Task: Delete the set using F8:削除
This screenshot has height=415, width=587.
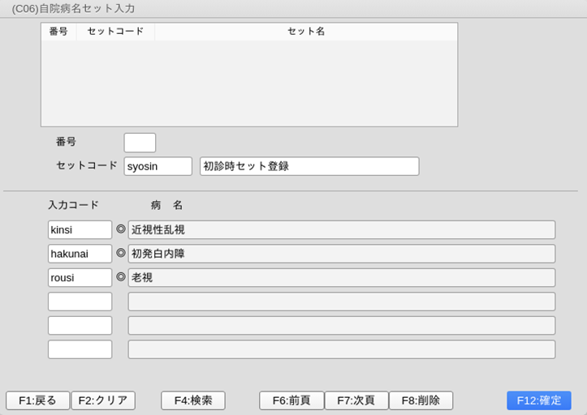Action: click(421, 400)
